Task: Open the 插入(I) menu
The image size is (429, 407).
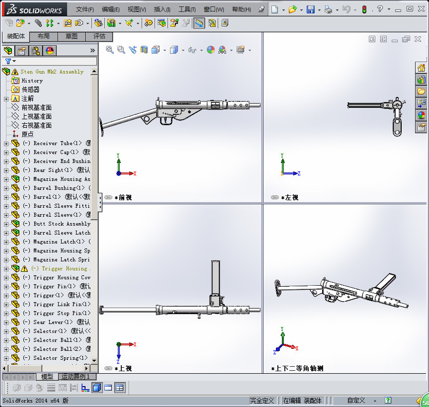Action: 162,9
